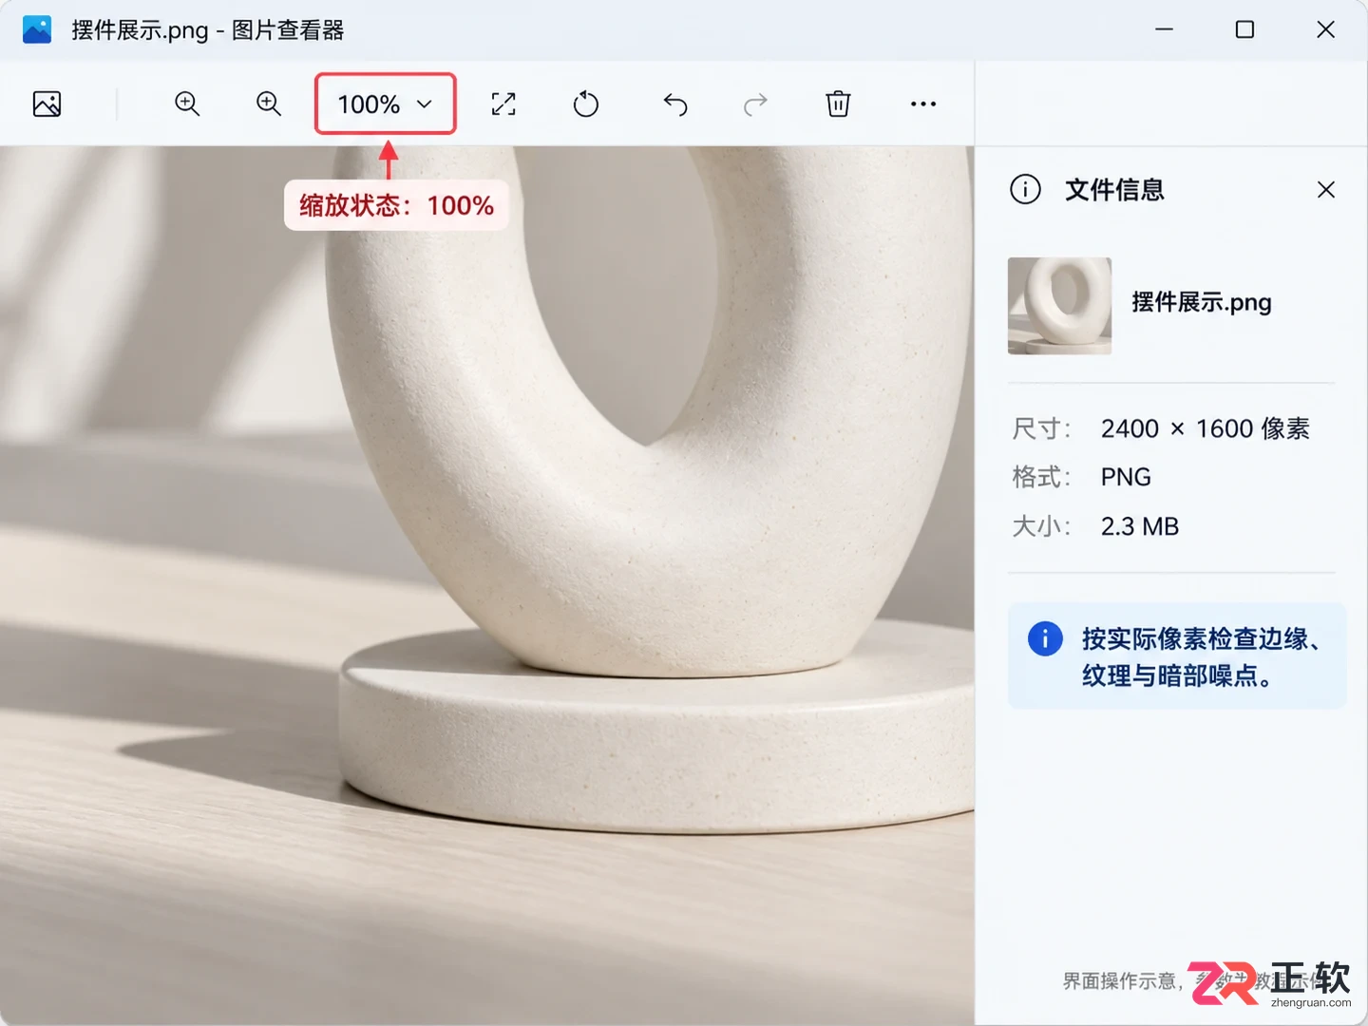Viewport: 1368px width, 1026px height.
Task: Click the magnifier icon beside the picture gallery icon
Action: [187, 104]
